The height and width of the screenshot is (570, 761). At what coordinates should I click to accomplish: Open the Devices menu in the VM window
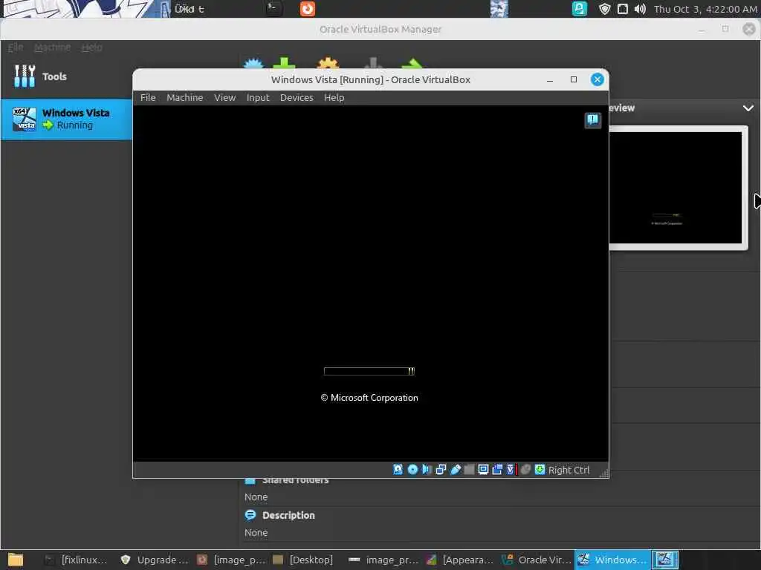(297, 97)
